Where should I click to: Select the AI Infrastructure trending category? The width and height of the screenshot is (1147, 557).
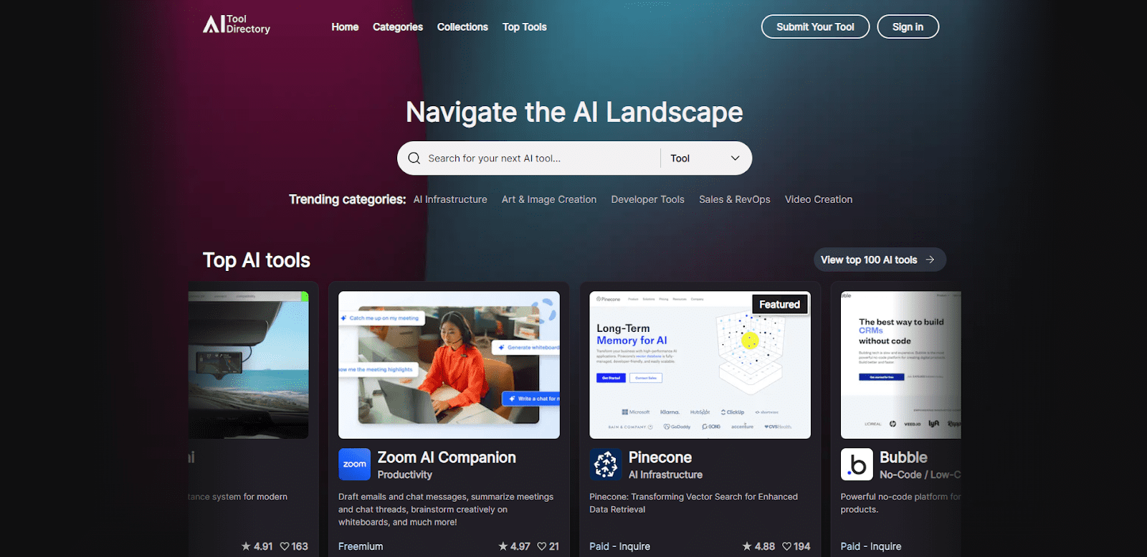[450, 199]
